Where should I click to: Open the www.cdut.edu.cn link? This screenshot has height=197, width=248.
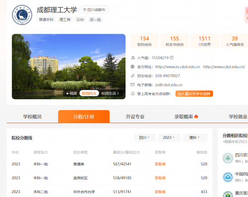(224, 67)
